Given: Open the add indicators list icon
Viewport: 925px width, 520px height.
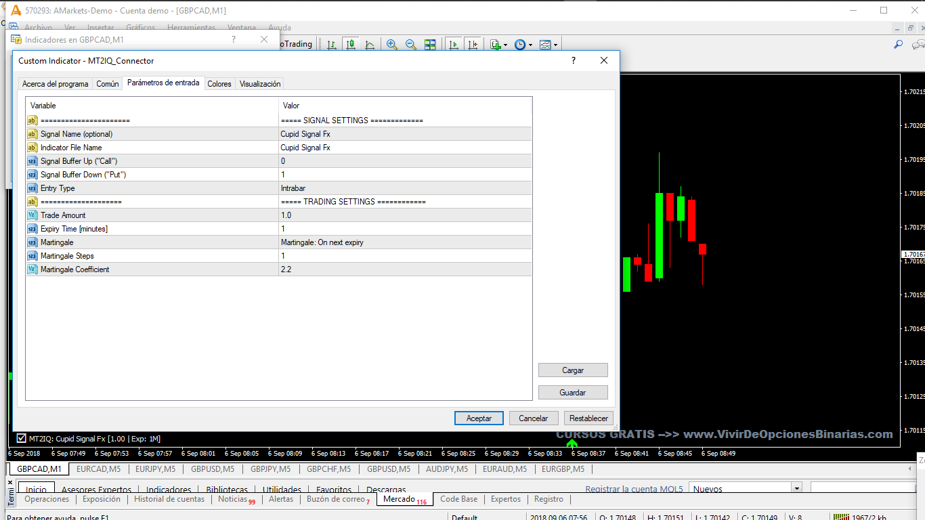Looking at the screenshot, I should [495, 45].
